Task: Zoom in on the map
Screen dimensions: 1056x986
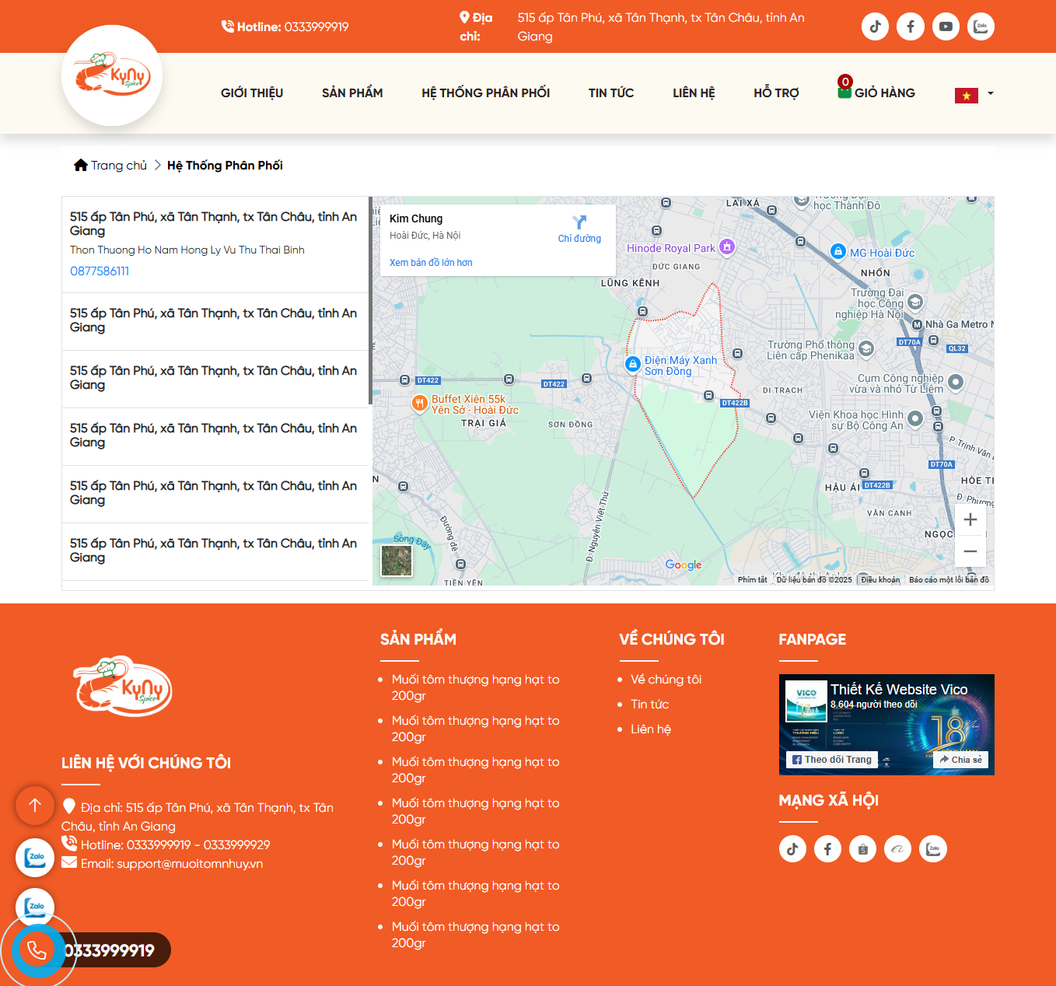Action: [970, 520]
